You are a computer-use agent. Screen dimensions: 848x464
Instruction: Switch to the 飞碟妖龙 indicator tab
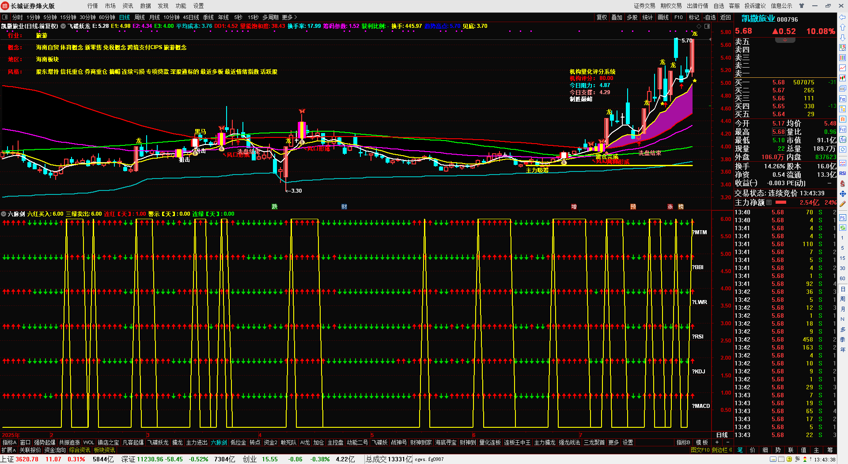tap(158, 442)
